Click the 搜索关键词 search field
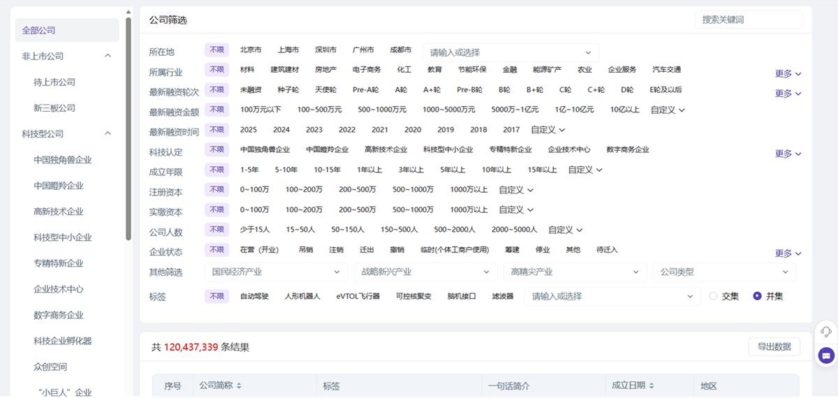Screen dimensions: 838x398 (748, 20)
